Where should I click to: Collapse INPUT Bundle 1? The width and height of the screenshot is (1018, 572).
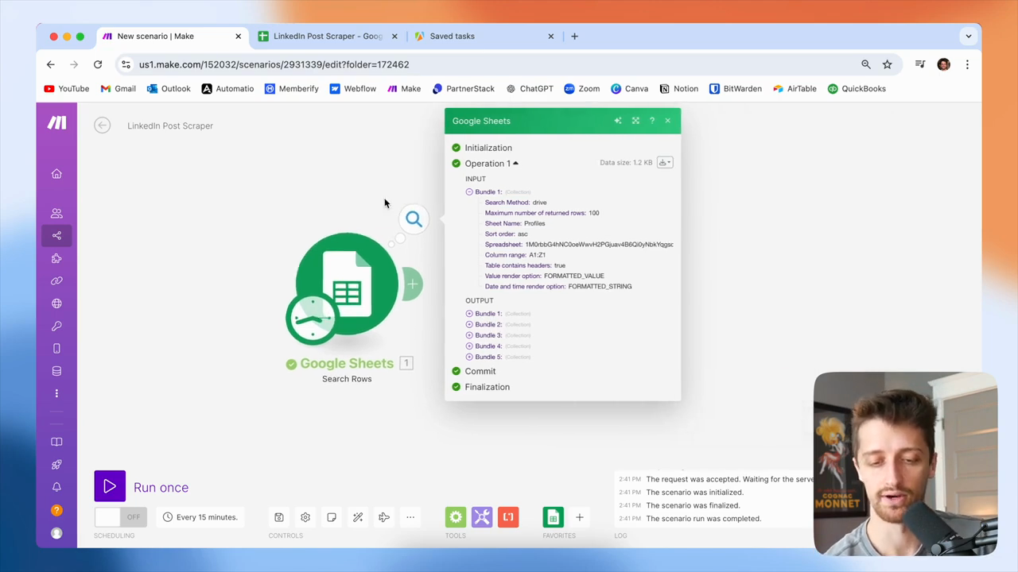[469, 192]
